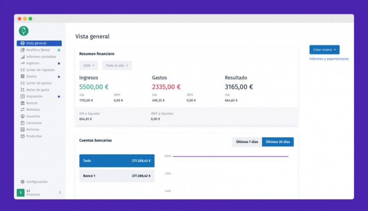Open Configuración label in sidebar
This screenshot has width=368, height=211.
(37, 182)
